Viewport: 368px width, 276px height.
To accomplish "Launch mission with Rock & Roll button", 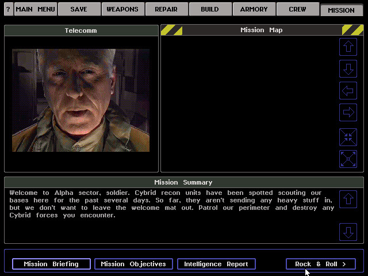I will tap(321, 264).
